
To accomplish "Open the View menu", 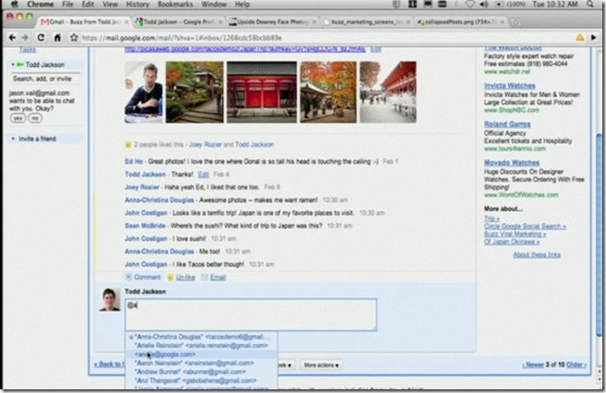I will click(x=111, y=5).
